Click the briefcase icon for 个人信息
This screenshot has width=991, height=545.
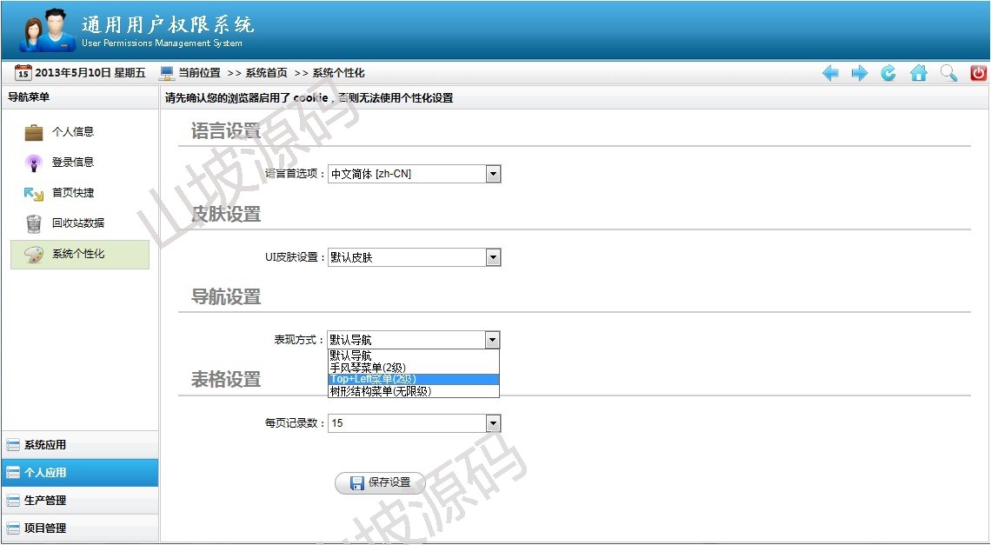(34, 132)
